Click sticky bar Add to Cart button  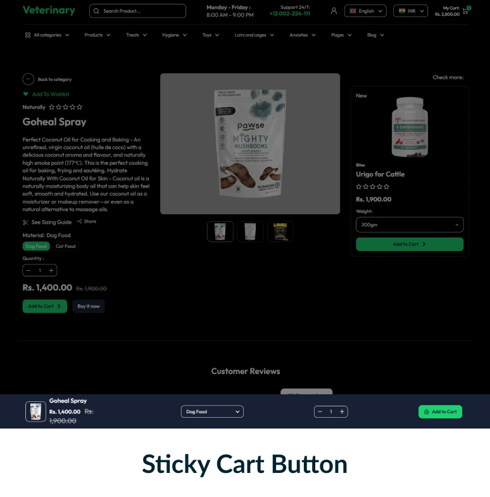tap(441, 412)
